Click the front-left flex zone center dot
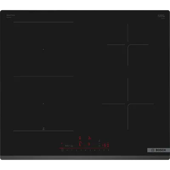The width and height of the screenshot is (170, 170). 43,104
